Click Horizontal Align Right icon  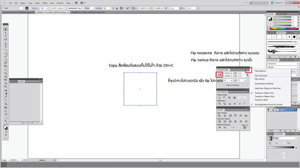point(230,115)
